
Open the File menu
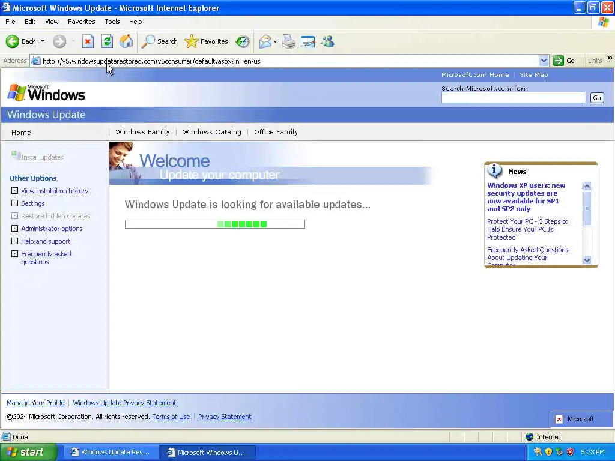(10, 22)
